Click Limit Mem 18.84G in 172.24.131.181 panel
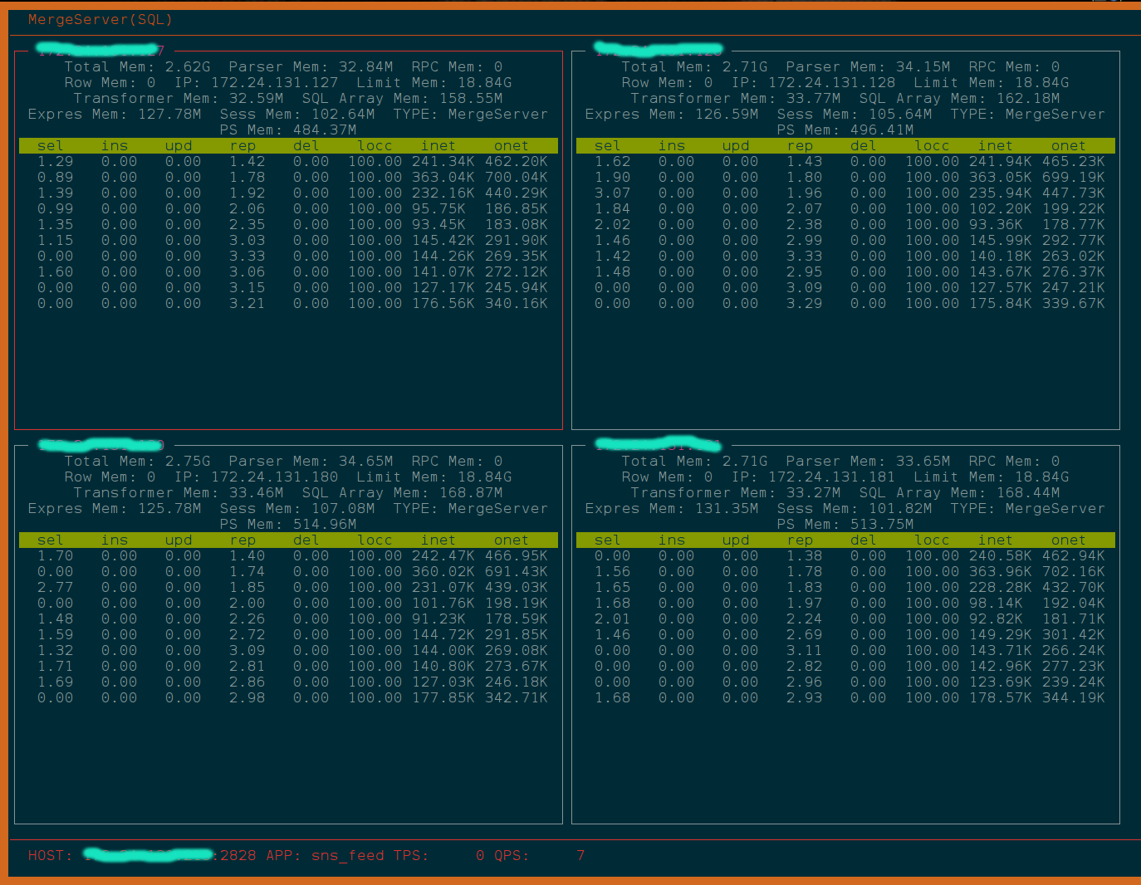The image size is (1141, 885). click(992, 477)
